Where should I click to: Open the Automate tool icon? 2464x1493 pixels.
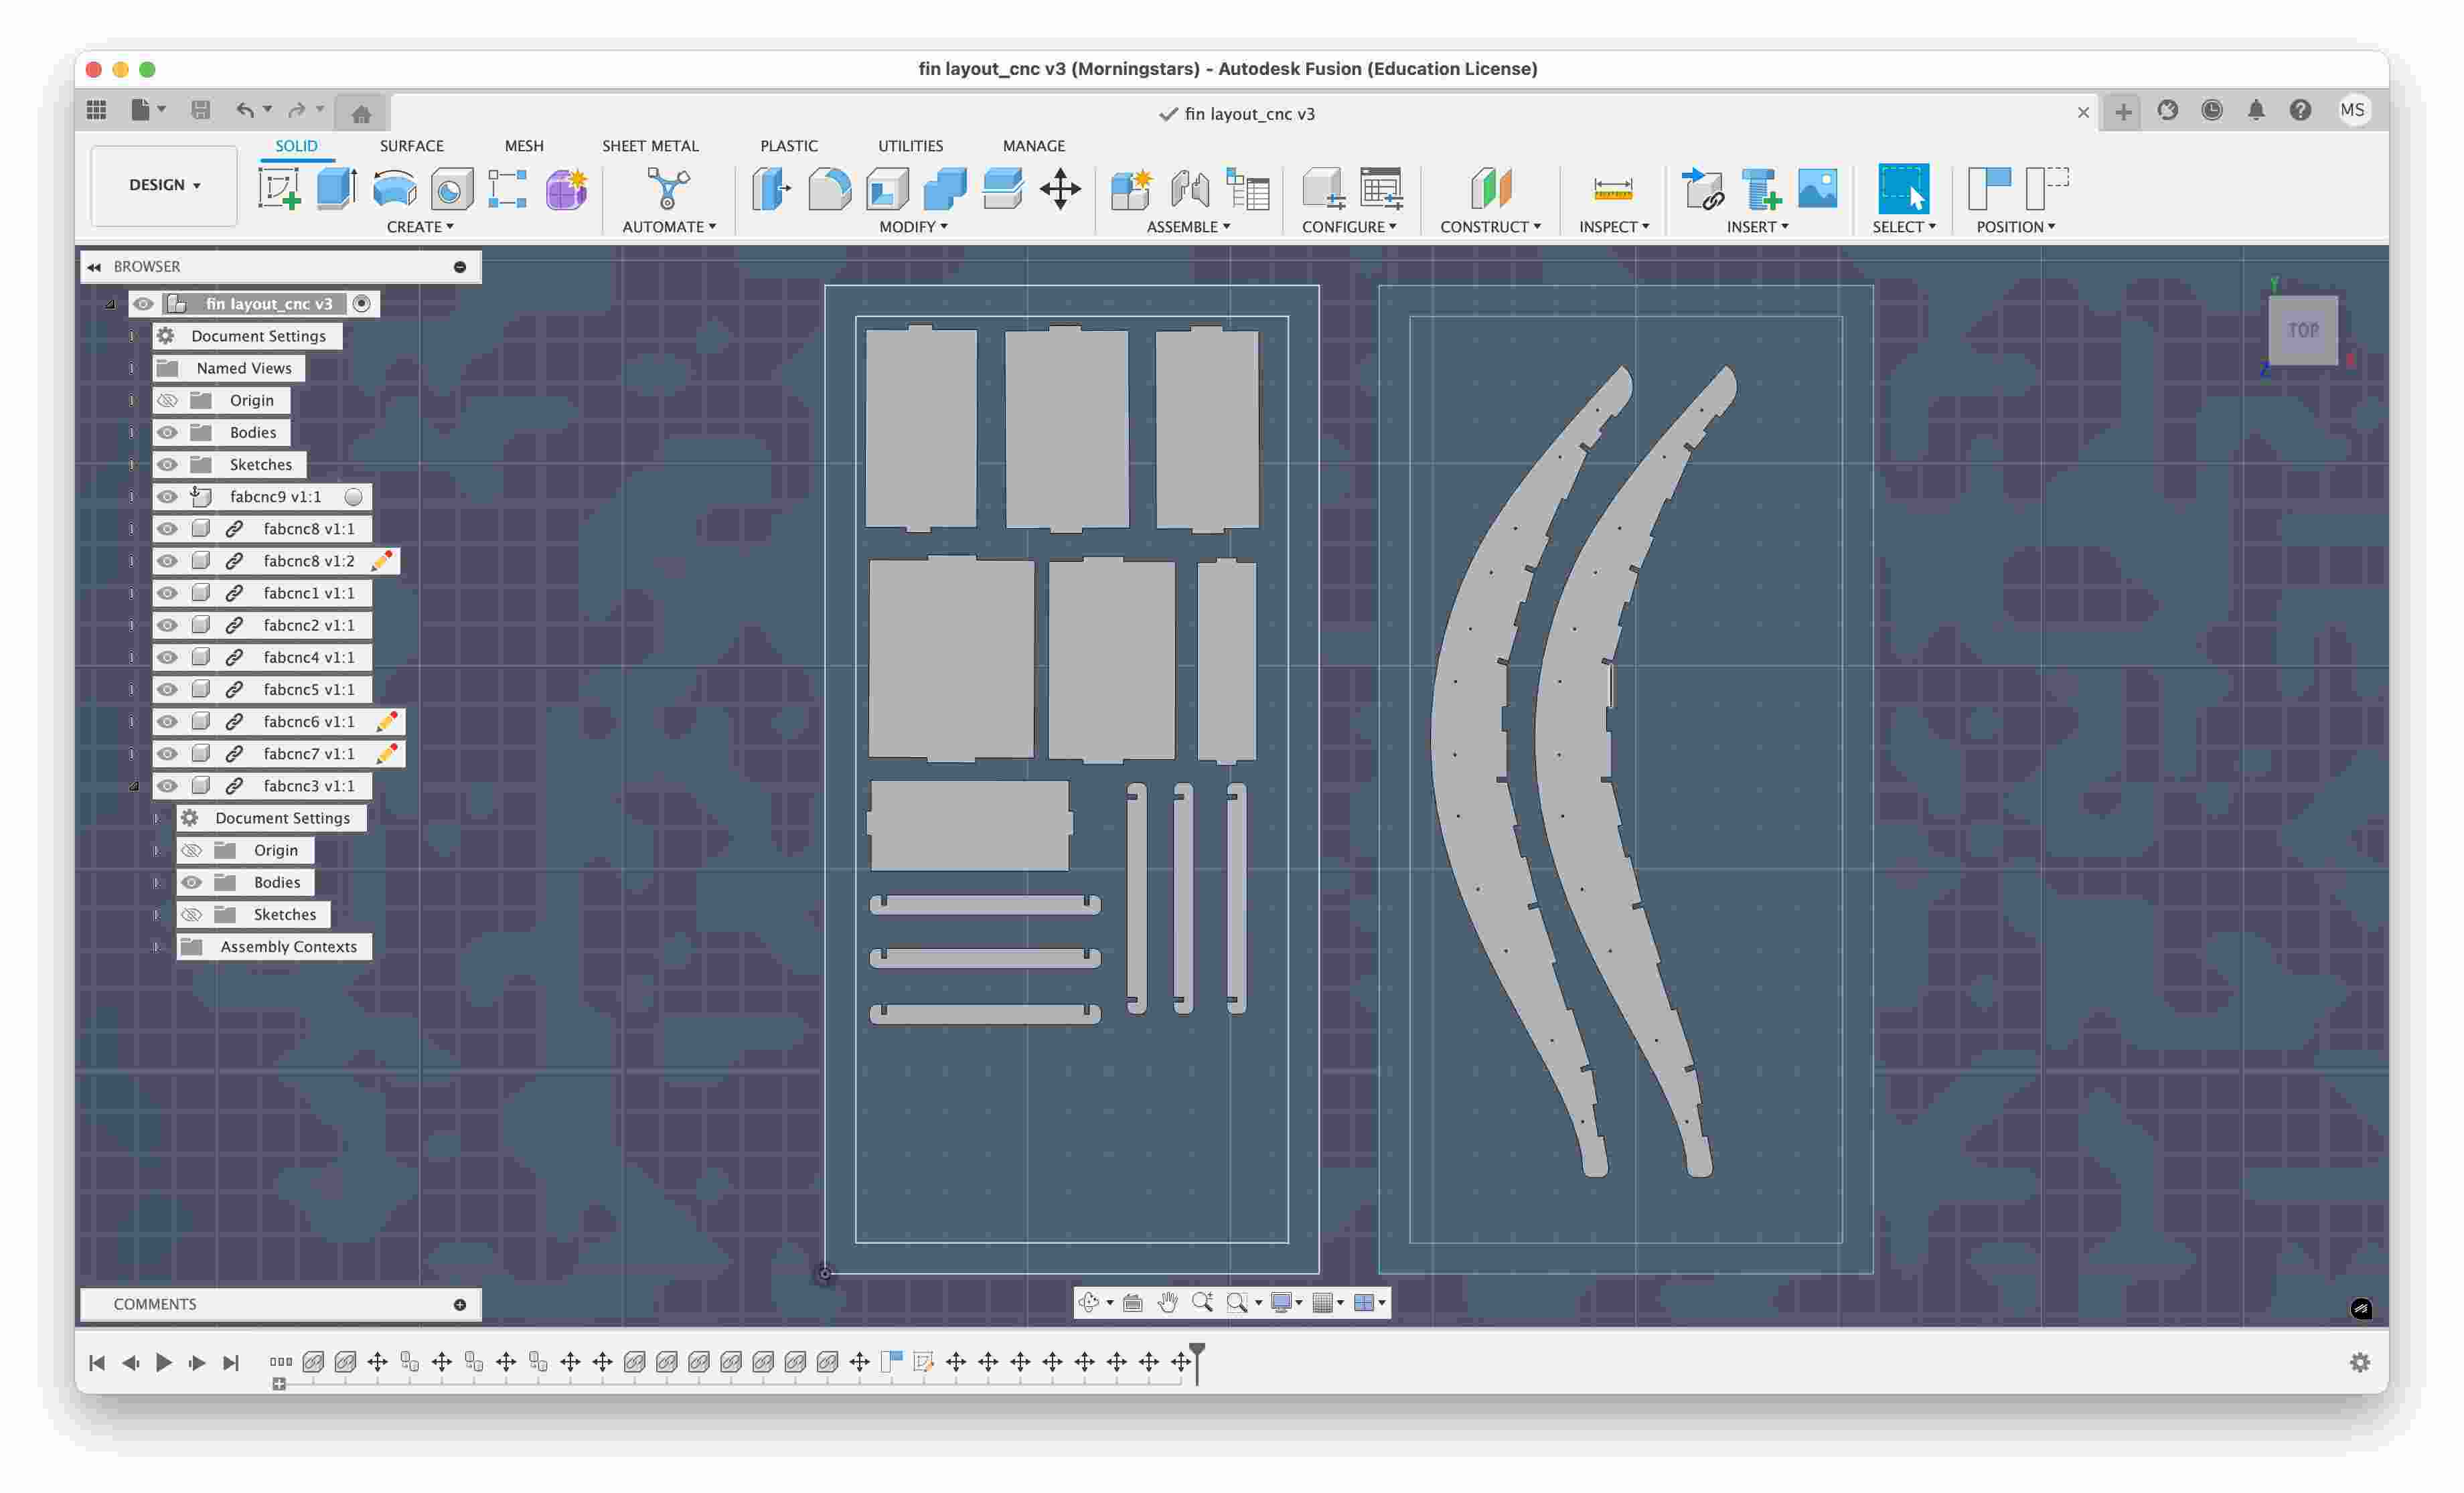coord(668,188)
